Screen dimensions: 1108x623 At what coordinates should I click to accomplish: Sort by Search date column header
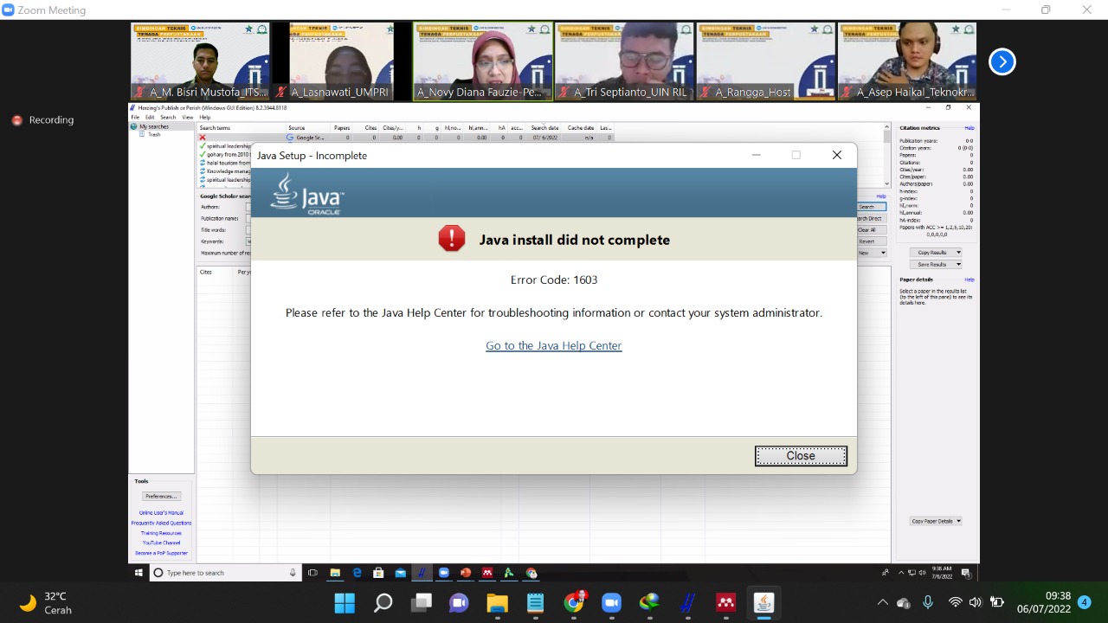544,128
